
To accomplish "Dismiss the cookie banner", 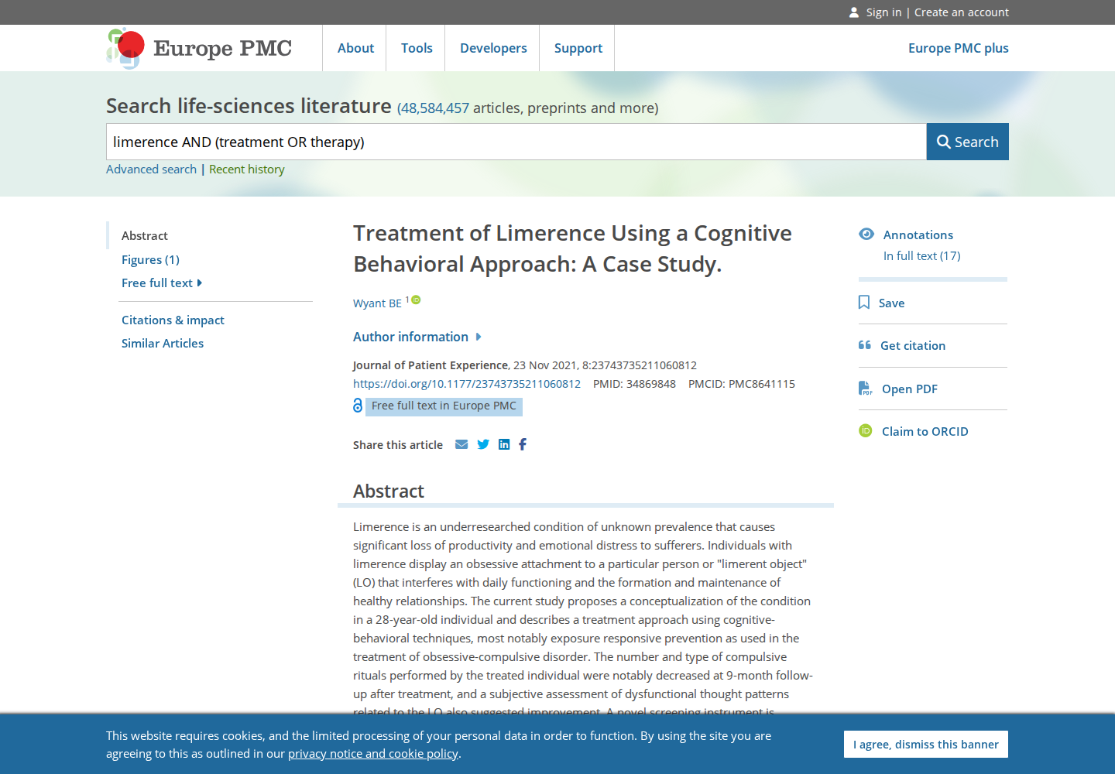I will click(926, 745).
